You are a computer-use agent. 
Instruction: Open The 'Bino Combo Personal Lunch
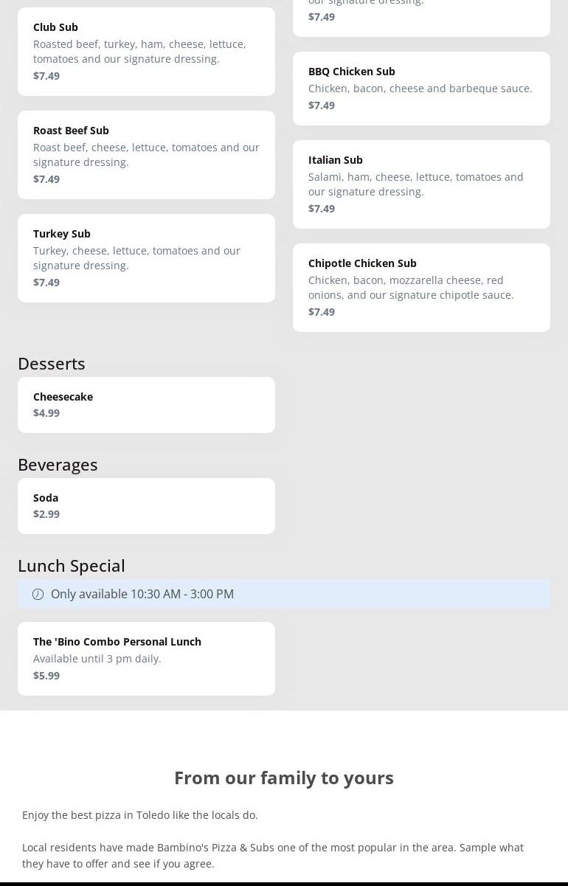coord(146,658)
